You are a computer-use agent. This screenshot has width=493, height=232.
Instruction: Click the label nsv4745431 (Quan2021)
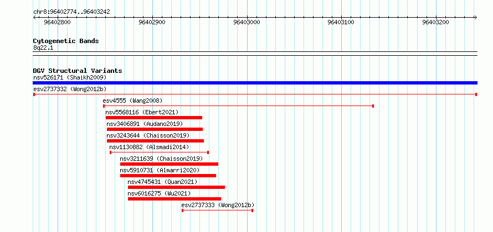coord(162,182)
